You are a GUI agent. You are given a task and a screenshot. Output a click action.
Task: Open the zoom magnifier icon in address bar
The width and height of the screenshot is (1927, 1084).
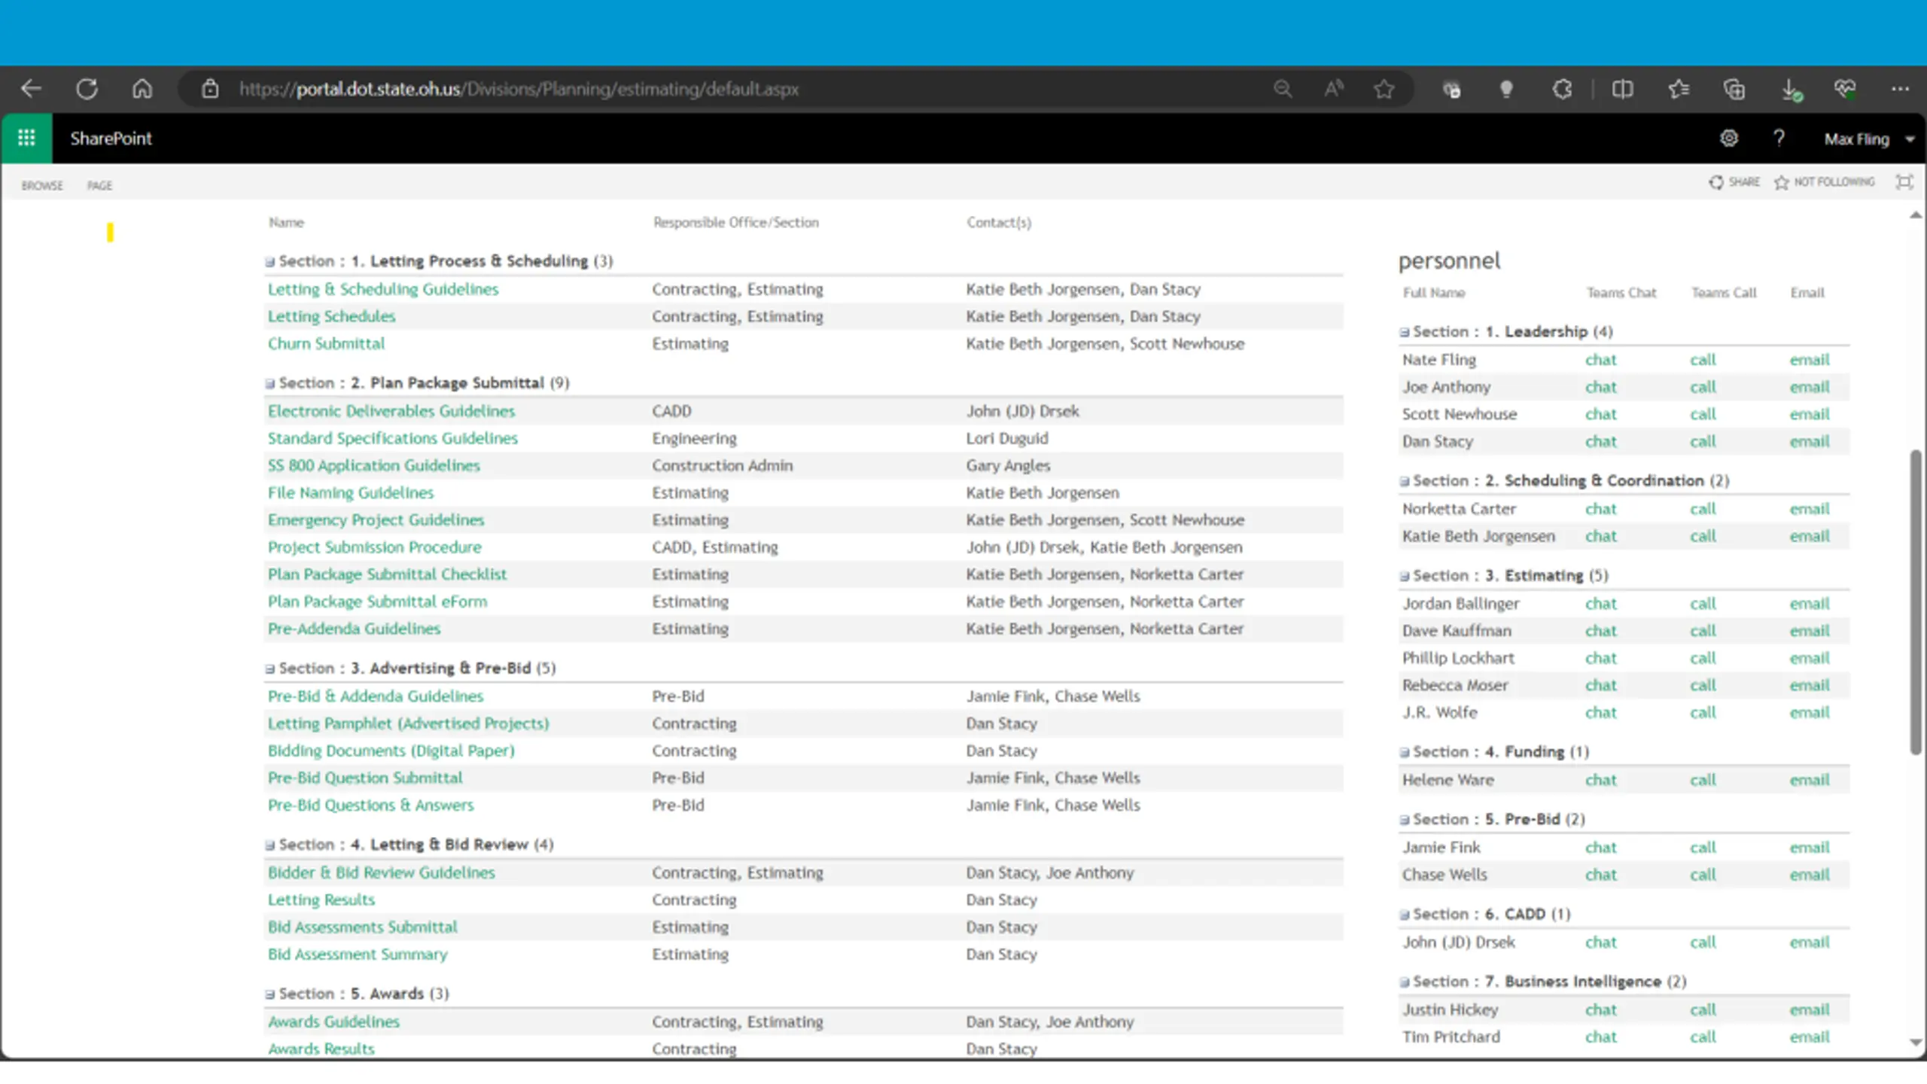(1283, 89)
